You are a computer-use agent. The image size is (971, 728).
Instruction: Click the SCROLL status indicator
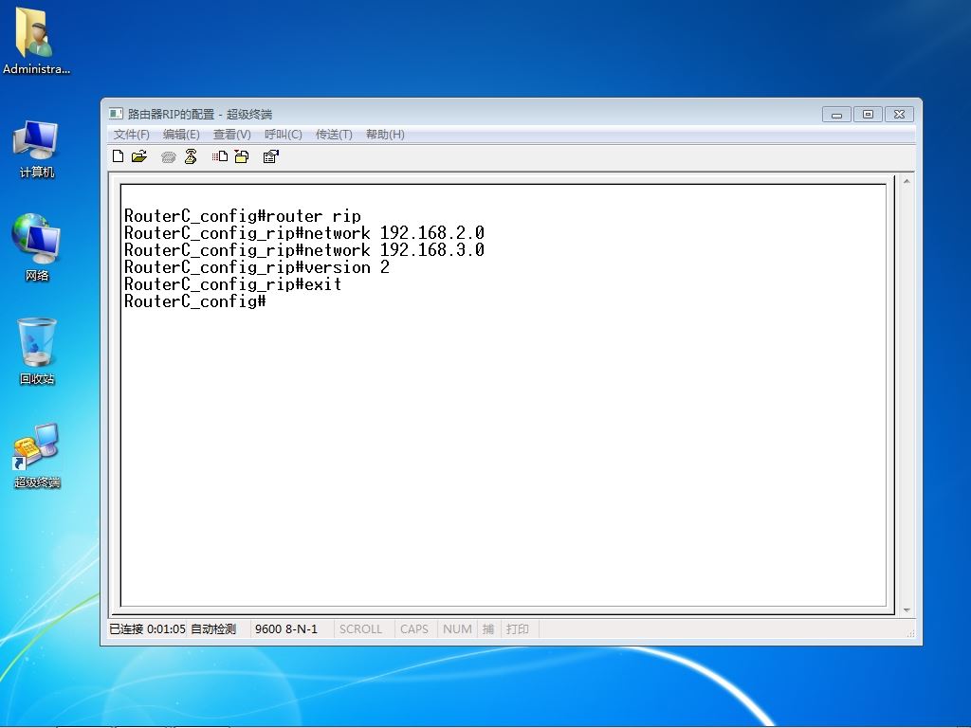(x=360, y=629)
